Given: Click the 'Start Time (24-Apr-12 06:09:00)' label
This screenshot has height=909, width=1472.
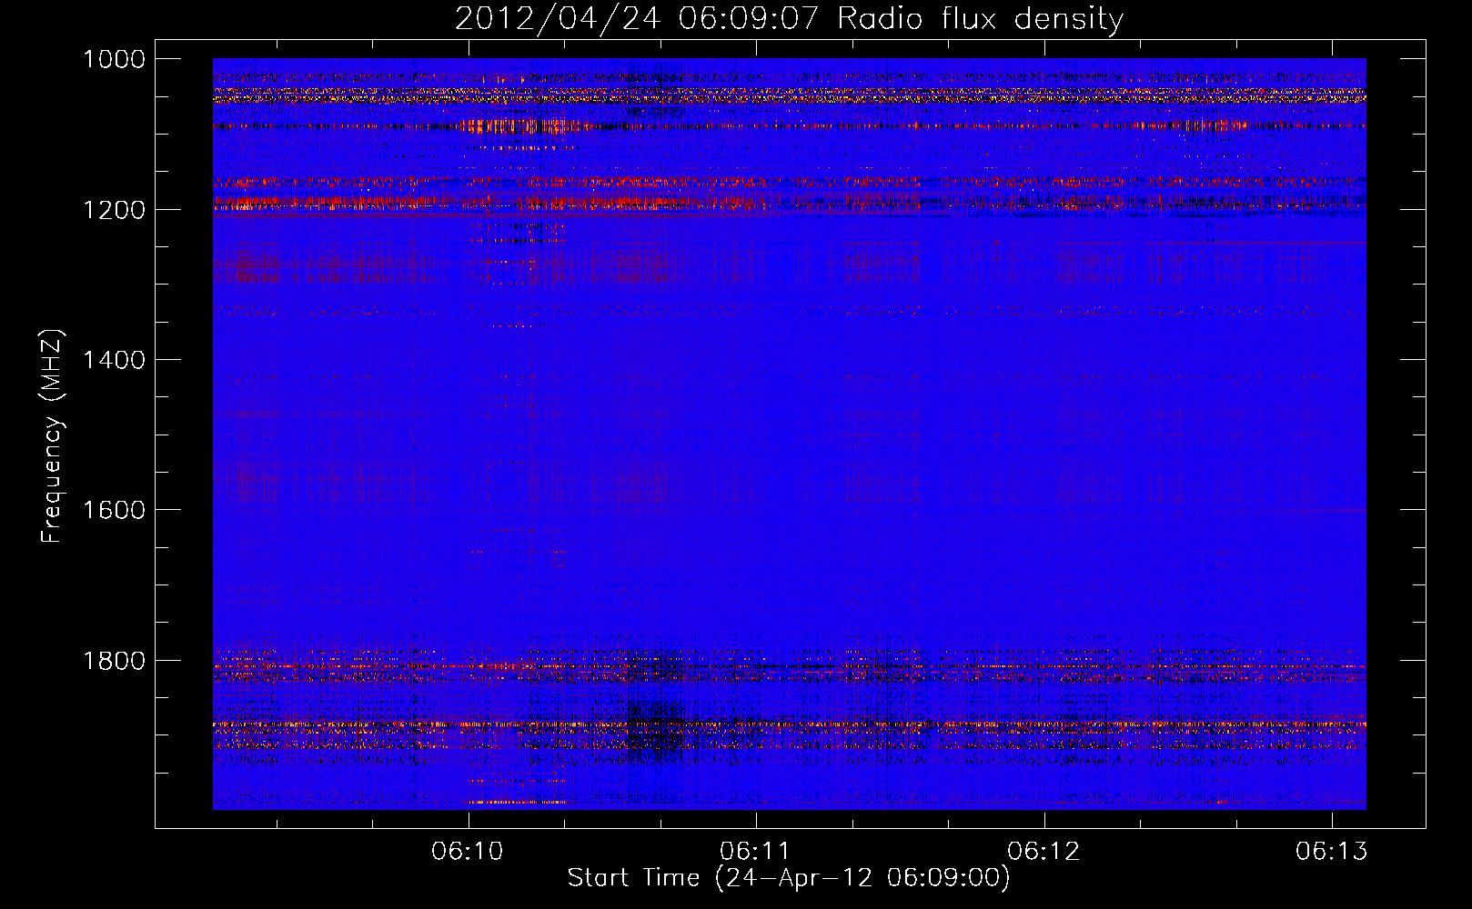Looking at the screenshot, I should [x=789, y=878].
